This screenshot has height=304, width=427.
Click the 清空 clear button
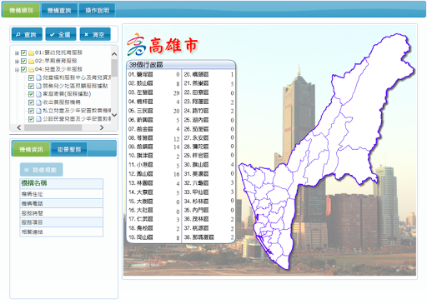[95, 34]
